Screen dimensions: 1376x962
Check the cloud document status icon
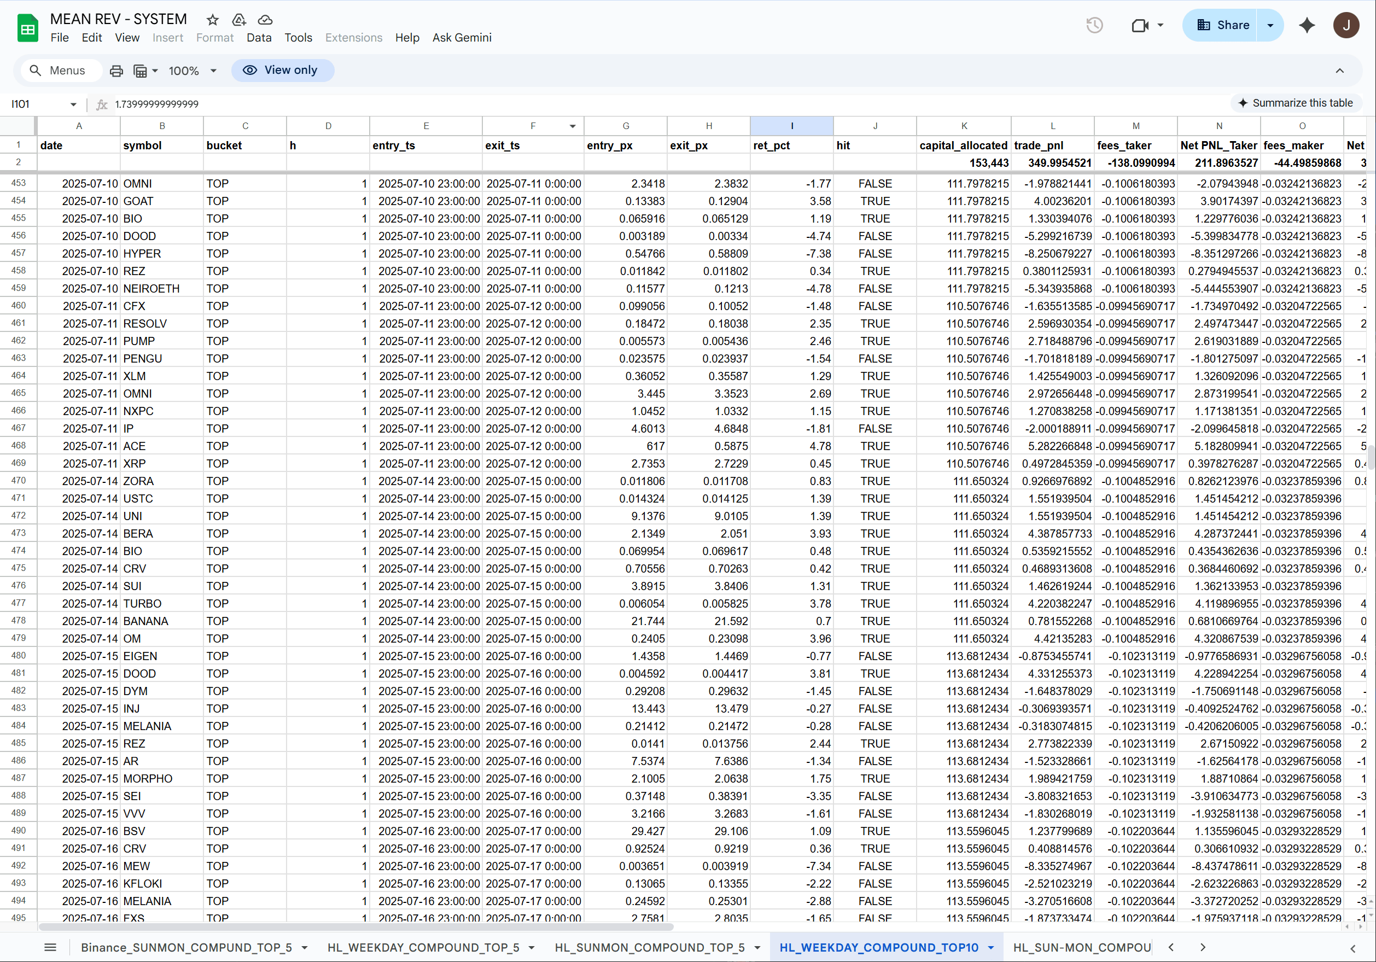pos(265,20)
